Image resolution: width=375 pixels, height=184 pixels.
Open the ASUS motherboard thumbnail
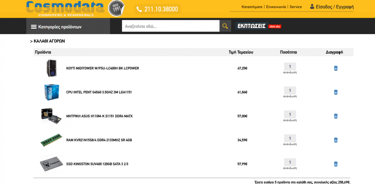click(52, 116)
